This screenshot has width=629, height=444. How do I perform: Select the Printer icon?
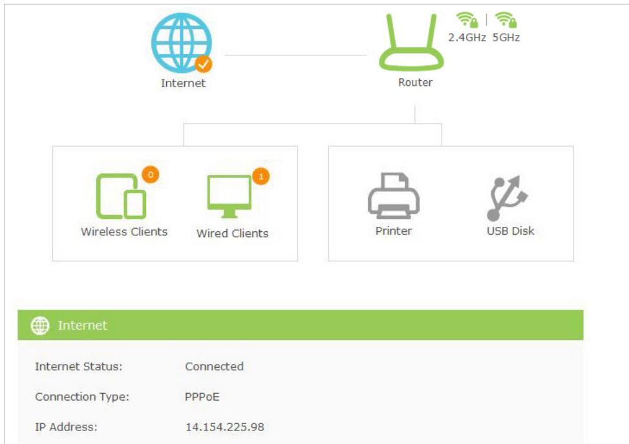pos(394,196)
